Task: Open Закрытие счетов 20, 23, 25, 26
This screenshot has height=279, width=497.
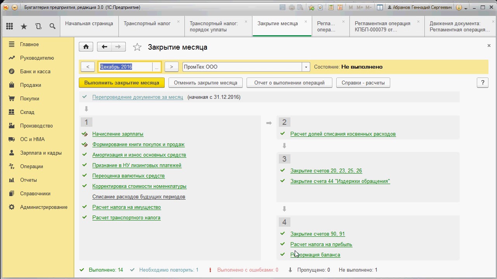Action: (x=326, y=170)
